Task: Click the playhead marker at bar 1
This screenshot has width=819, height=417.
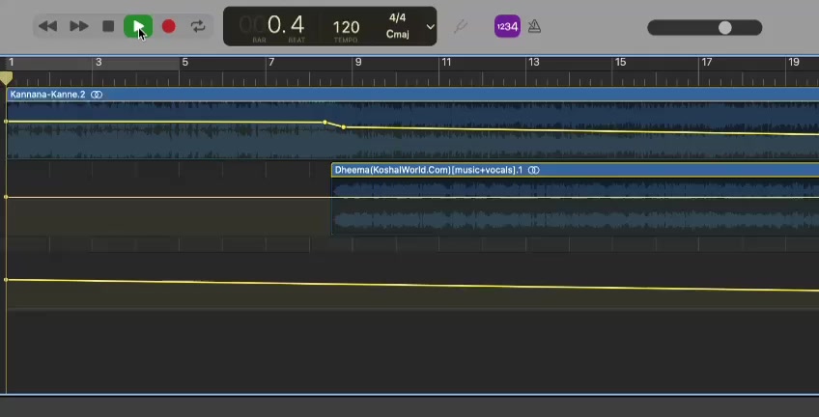Action: coord(6,79)
